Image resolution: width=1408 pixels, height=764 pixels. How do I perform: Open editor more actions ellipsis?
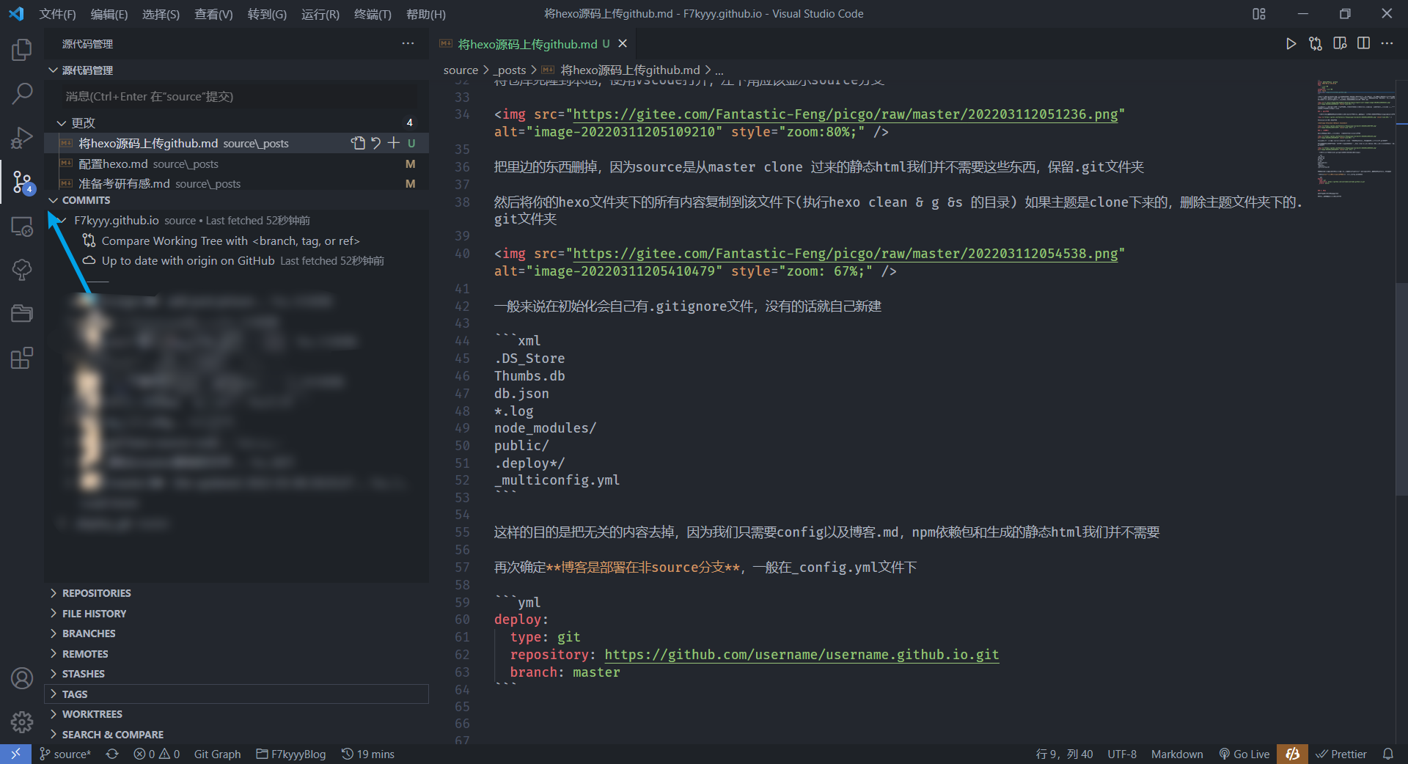coord(1387,44)
